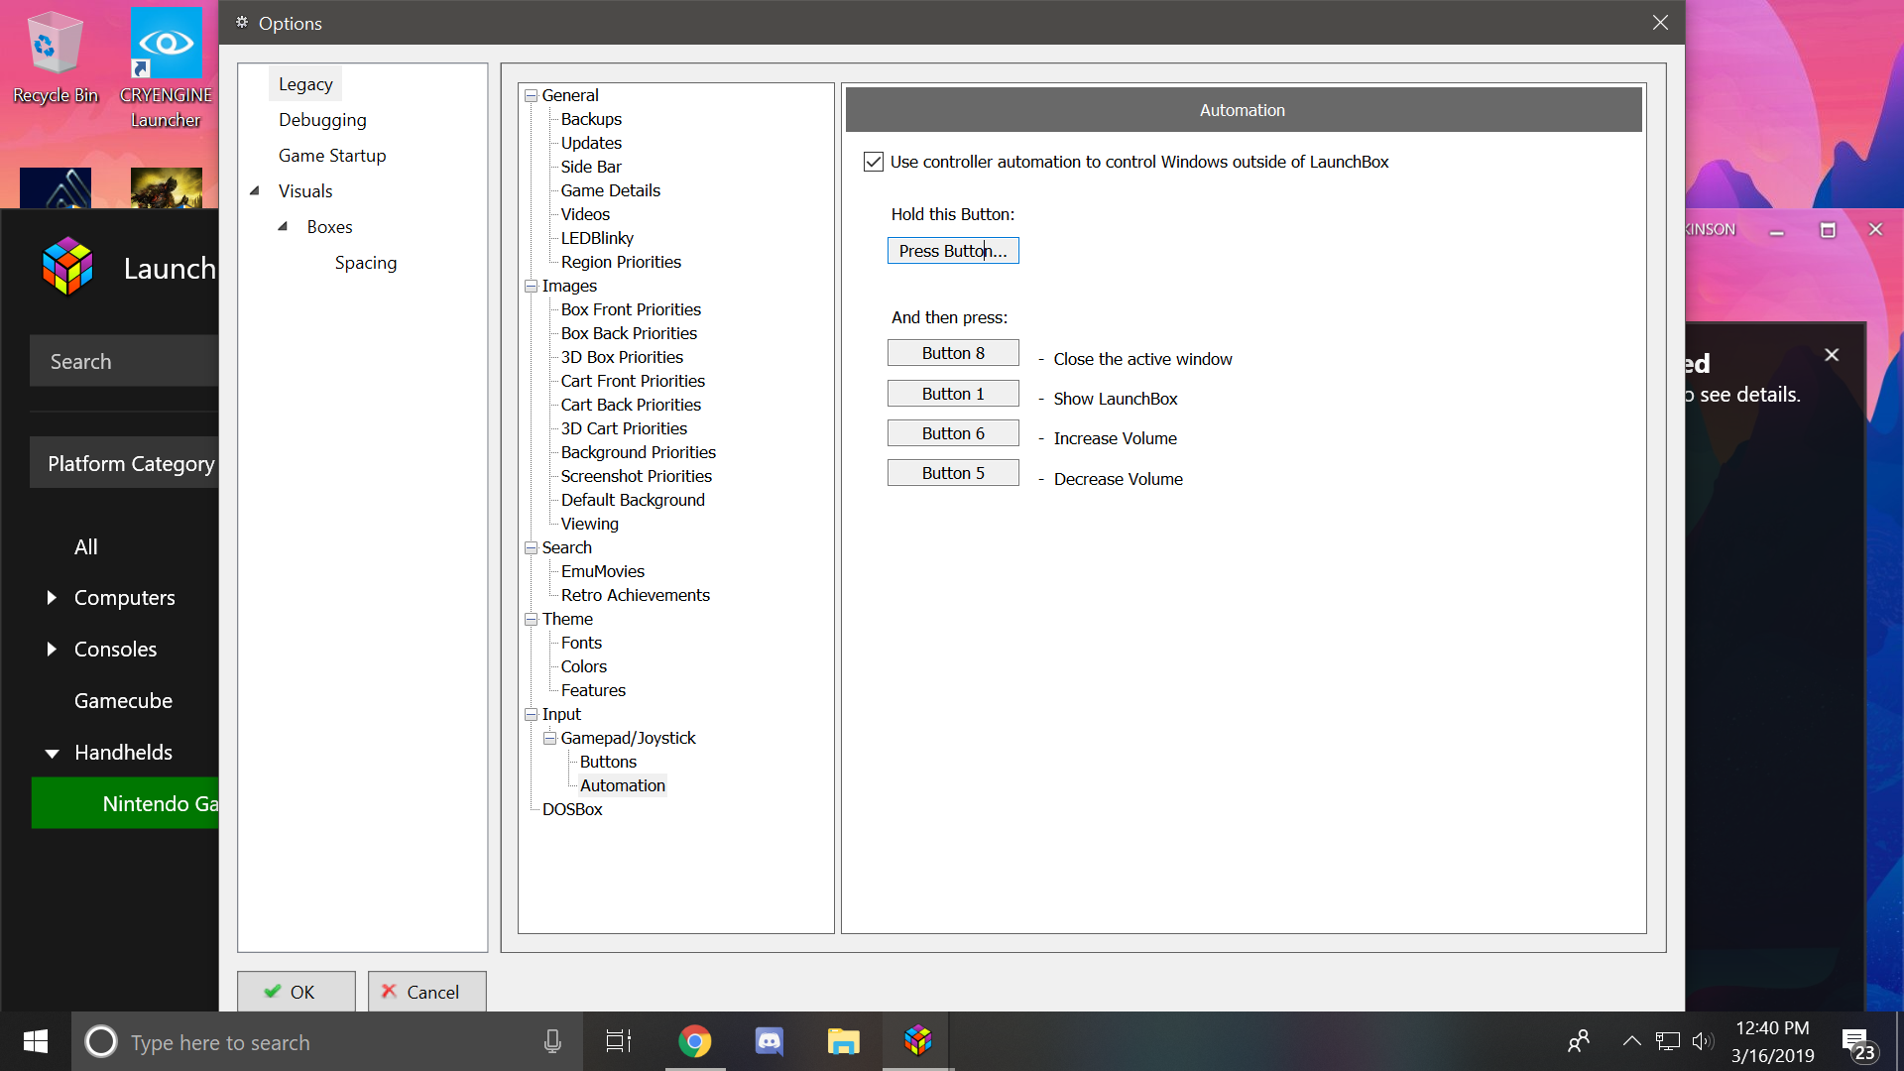Click the Cancel button

(427, 992)
